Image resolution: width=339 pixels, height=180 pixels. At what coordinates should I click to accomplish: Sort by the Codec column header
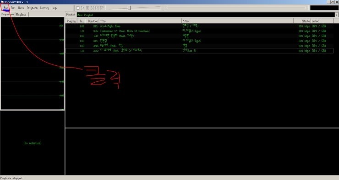coord(322,21)
